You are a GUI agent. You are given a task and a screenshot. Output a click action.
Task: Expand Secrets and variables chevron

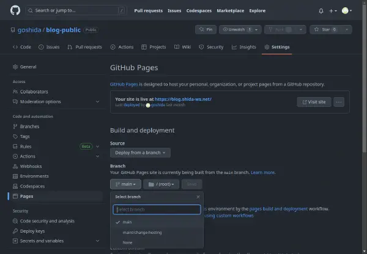[x=98, y=241]
